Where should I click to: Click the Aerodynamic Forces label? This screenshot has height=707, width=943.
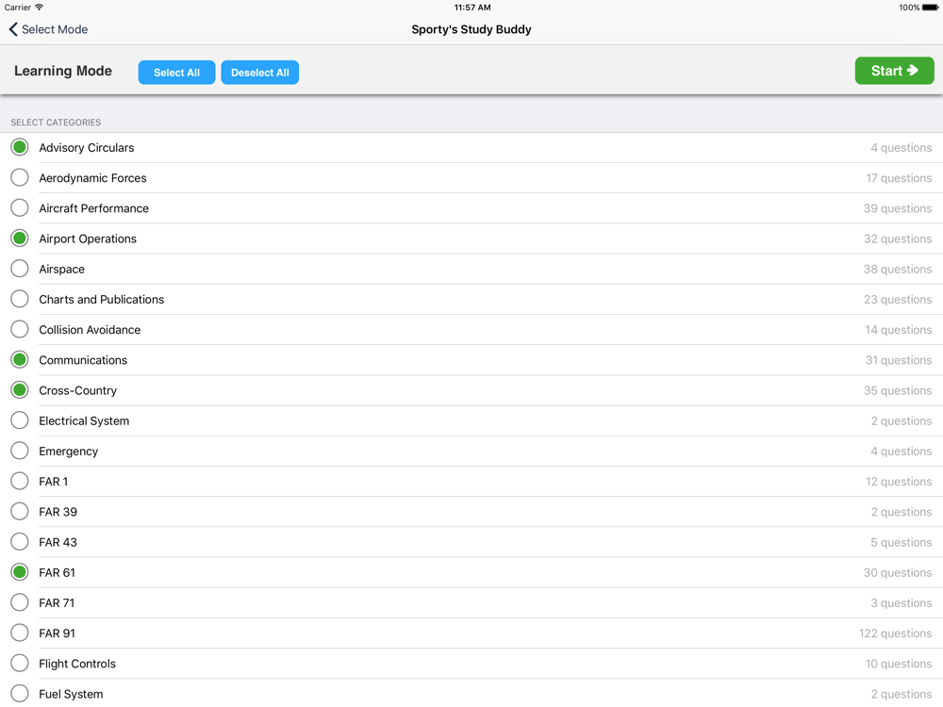(x=92, y=178)
